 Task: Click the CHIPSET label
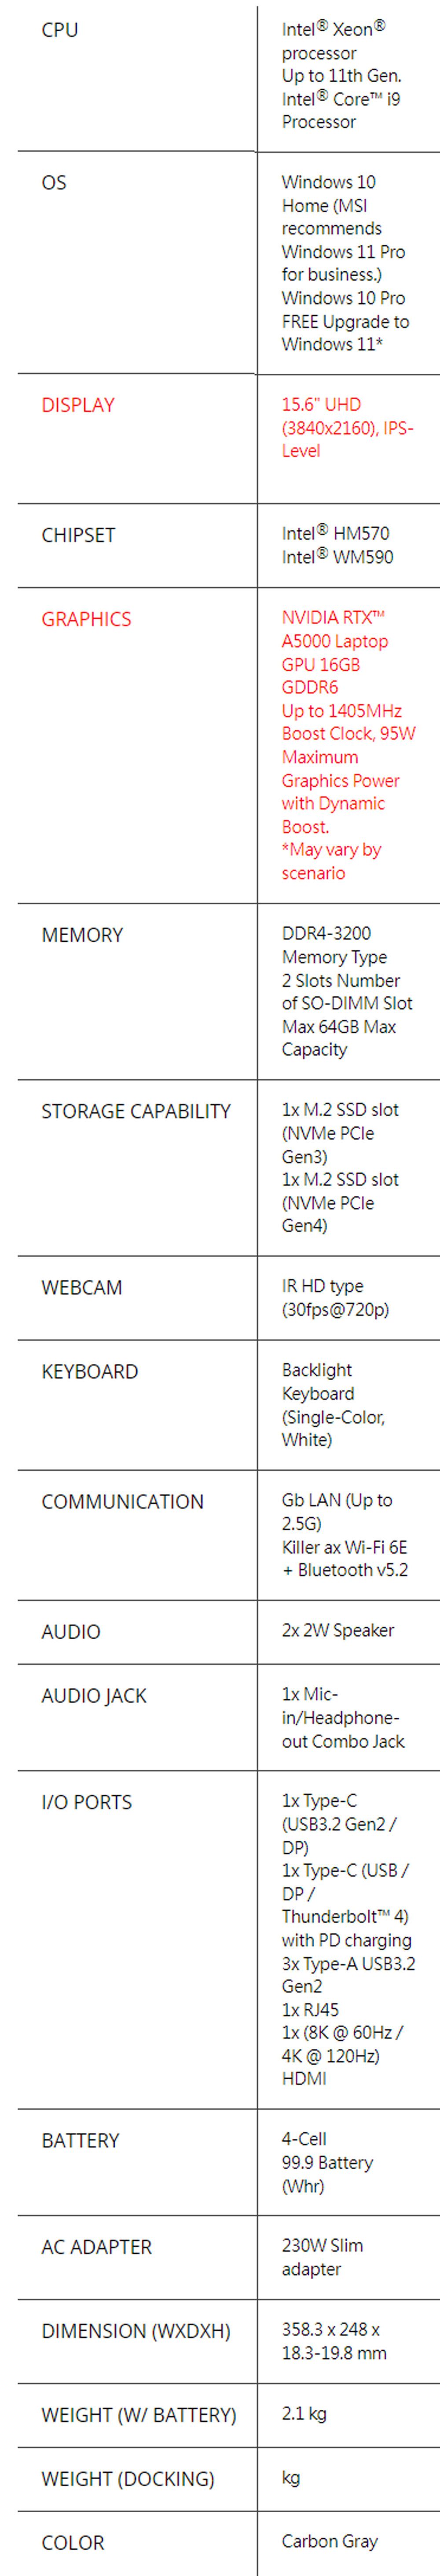pyautogui.click(x=78, y=535)
